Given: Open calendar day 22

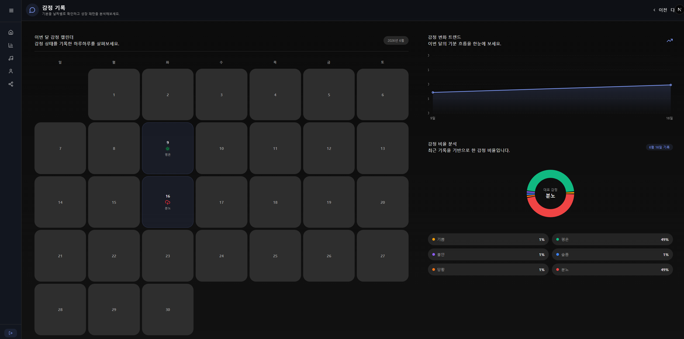Looking at the screenshot, I should coord(114,256).
